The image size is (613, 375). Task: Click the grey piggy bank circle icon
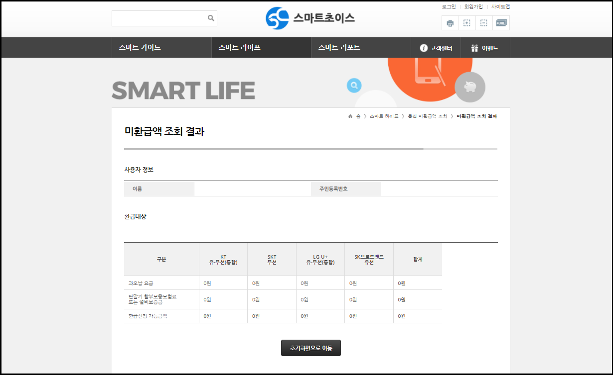point(470,87)
